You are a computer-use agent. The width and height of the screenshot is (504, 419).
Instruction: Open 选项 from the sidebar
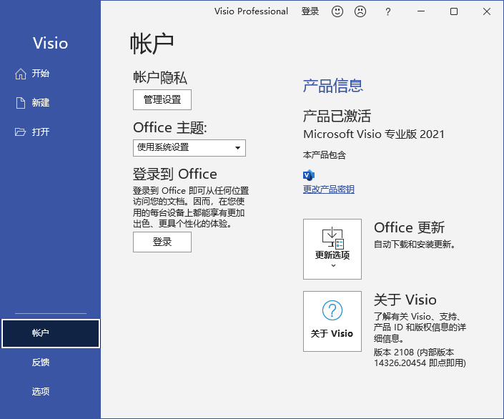click(41, 392)
